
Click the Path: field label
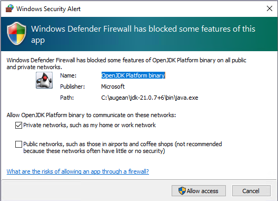pyautogui.click(x=67, y=98)
